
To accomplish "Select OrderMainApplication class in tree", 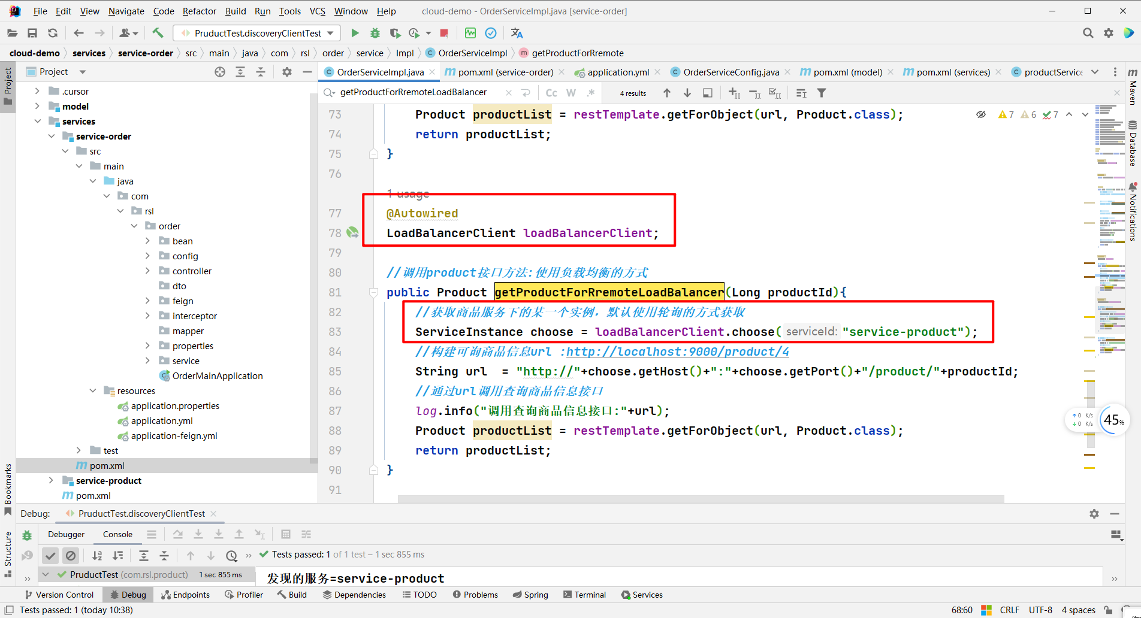I will coord(217,376).
